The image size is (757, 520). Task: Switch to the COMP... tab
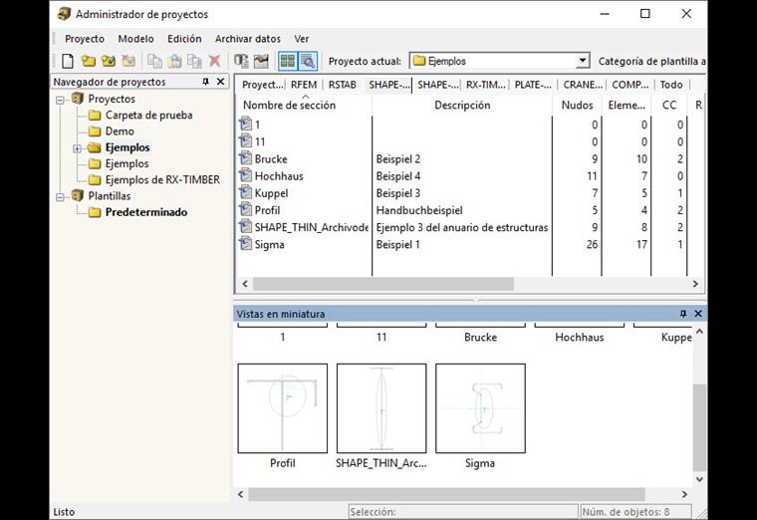coord(631,85)
